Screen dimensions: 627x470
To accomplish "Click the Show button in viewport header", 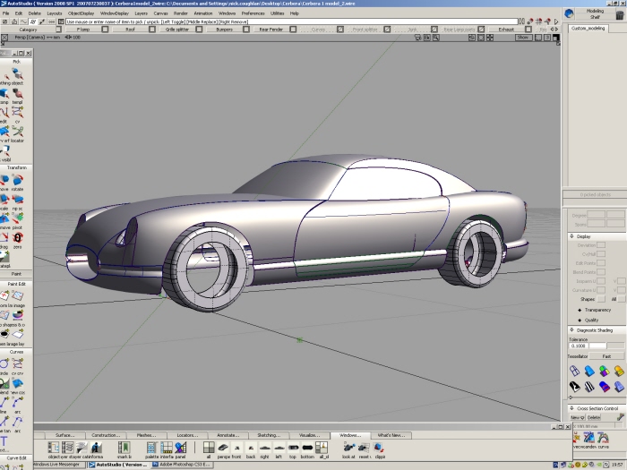I will click(x=523, y=38).
